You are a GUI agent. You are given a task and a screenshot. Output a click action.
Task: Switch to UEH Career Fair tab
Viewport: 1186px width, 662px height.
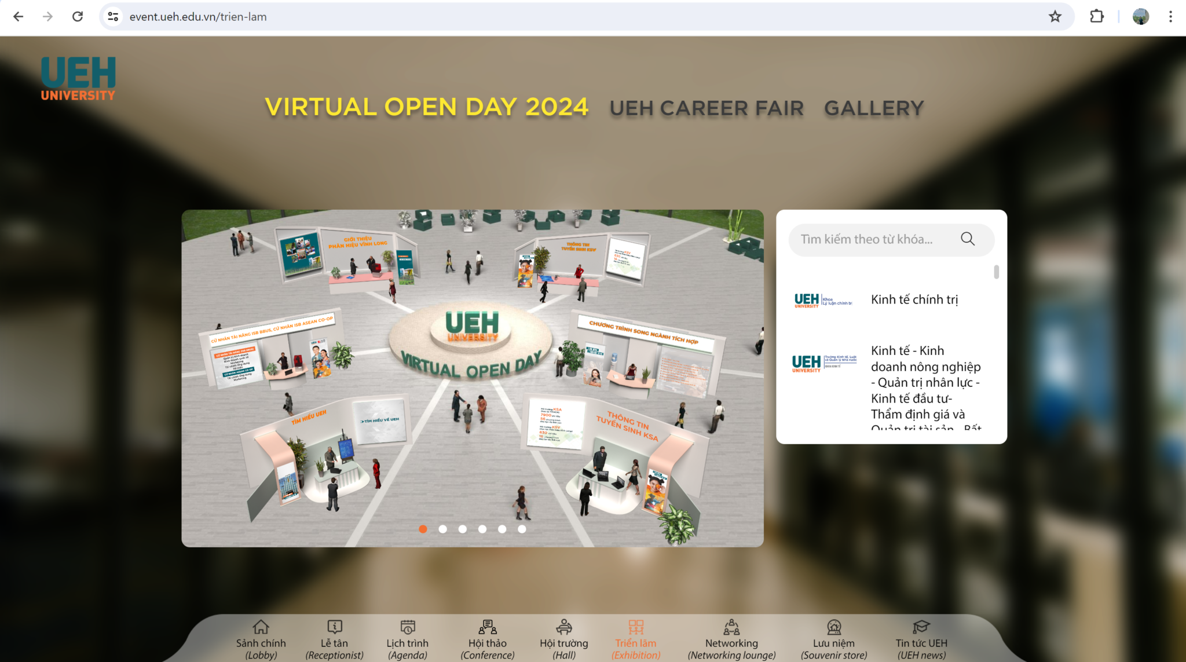point(707,108)
